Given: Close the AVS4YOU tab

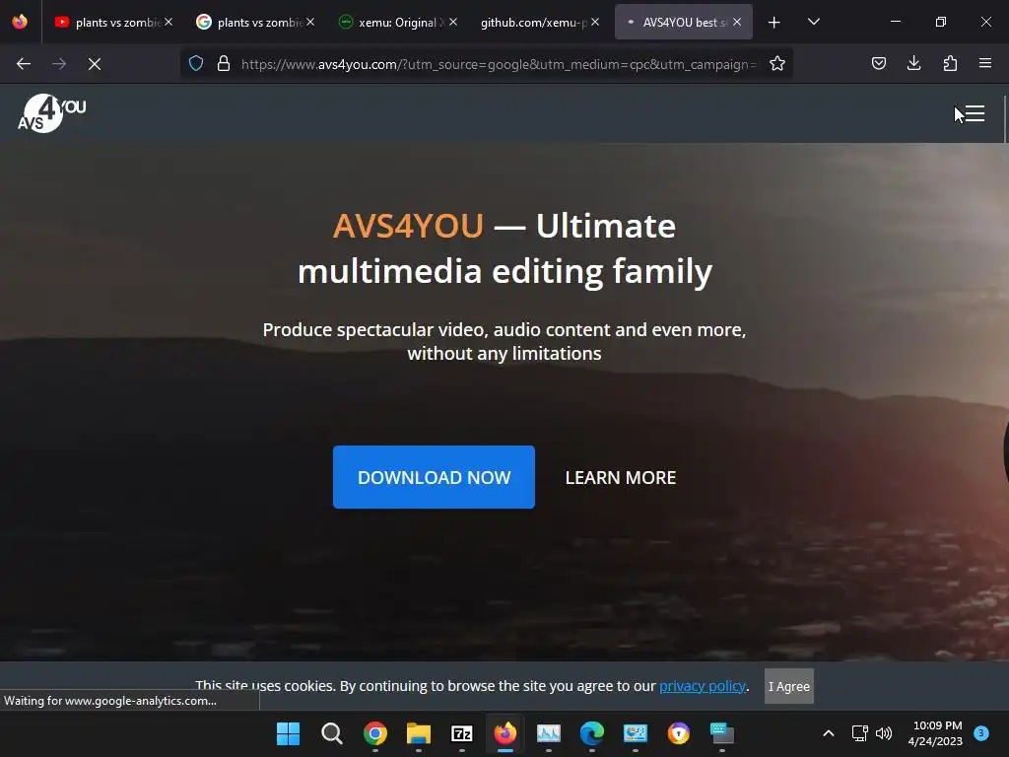Looking at the screenshot, I should point(737,22).
